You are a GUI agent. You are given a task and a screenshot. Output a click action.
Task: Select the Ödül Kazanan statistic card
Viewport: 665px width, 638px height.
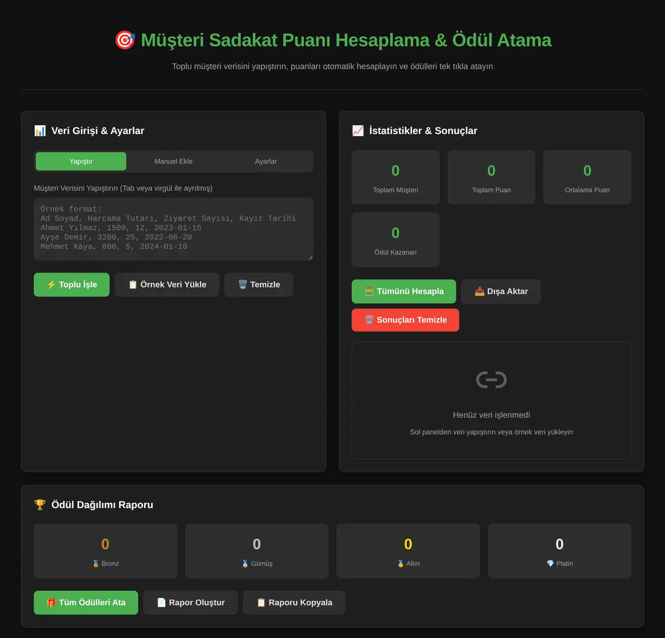[x=396, y=239]
